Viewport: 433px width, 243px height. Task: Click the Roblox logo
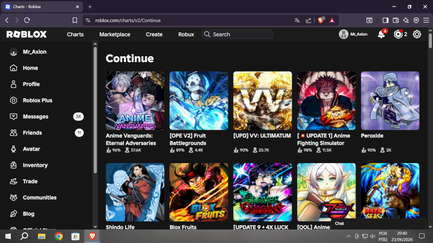click(x=27, y=34)
